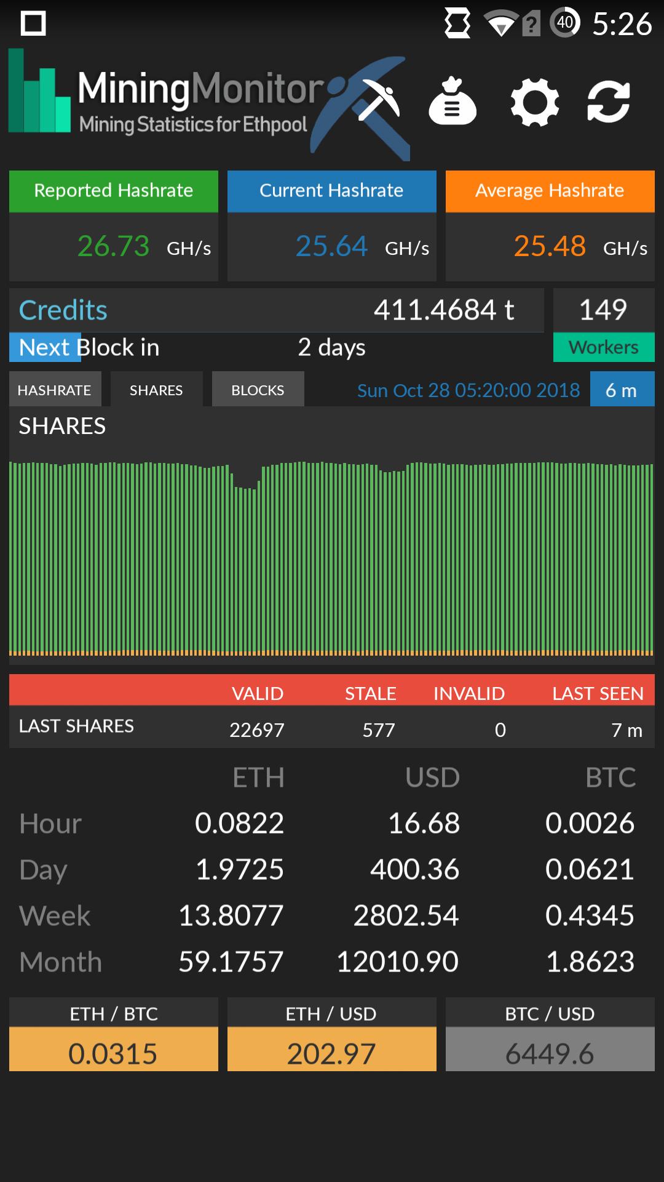The image size is (664, 1182).
Task: Switch to the SHARES tab
Action: click(x=156, y=390)
